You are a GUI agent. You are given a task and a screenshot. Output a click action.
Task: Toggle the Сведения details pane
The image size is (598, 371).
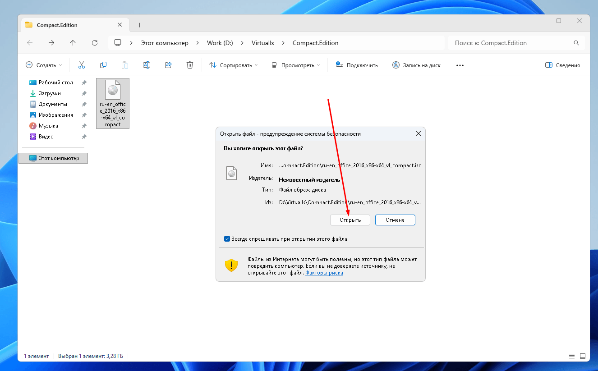(562, 65)
